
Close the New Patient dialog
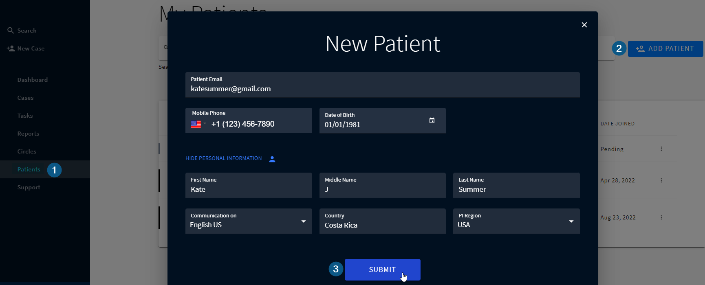click(584, 25)
